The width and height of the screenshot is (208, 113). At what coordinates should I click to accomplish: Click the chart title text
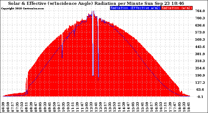[x=96, y=3]
